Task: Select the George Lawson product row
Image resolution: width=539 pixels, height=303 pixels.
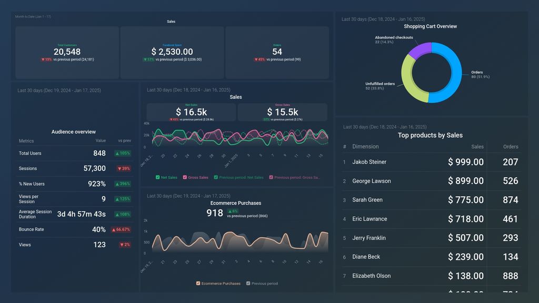Action: (x=432, y=181)
